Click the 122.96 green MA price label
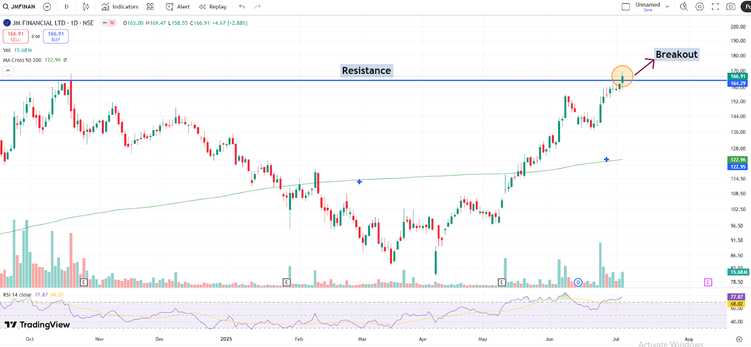 click(x=737, y=160)
